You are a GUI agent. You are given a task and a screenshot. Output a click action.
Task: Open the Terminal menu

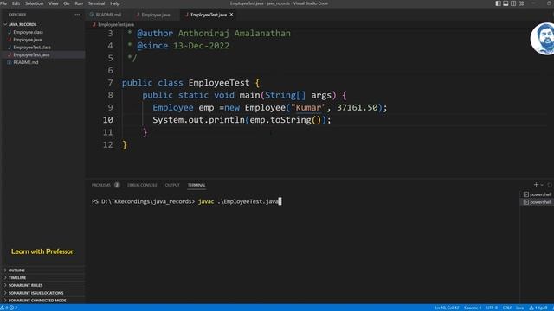[96, 3]
